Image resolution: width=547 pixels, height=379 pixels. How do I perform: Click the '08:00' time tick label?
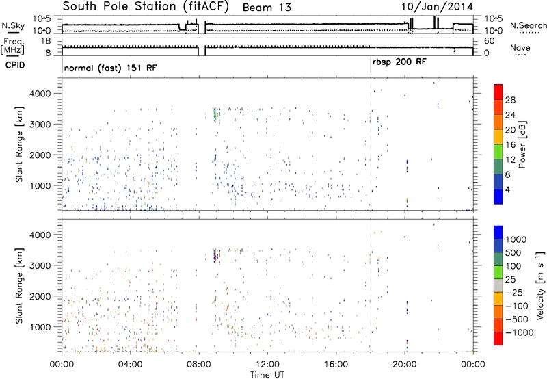pyautogui.click(x=199, y=365)
